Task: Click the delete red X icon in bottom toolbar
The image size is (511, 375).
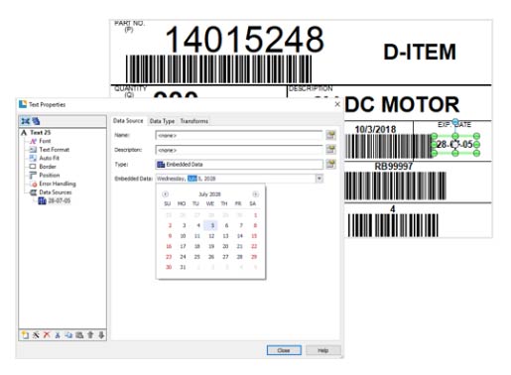Action: pos(47,334)
